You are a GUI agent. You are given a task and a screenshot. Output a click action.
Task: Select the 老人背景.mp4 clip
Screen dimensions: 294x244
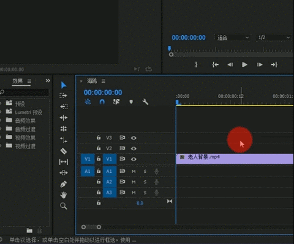click(235, 159)
